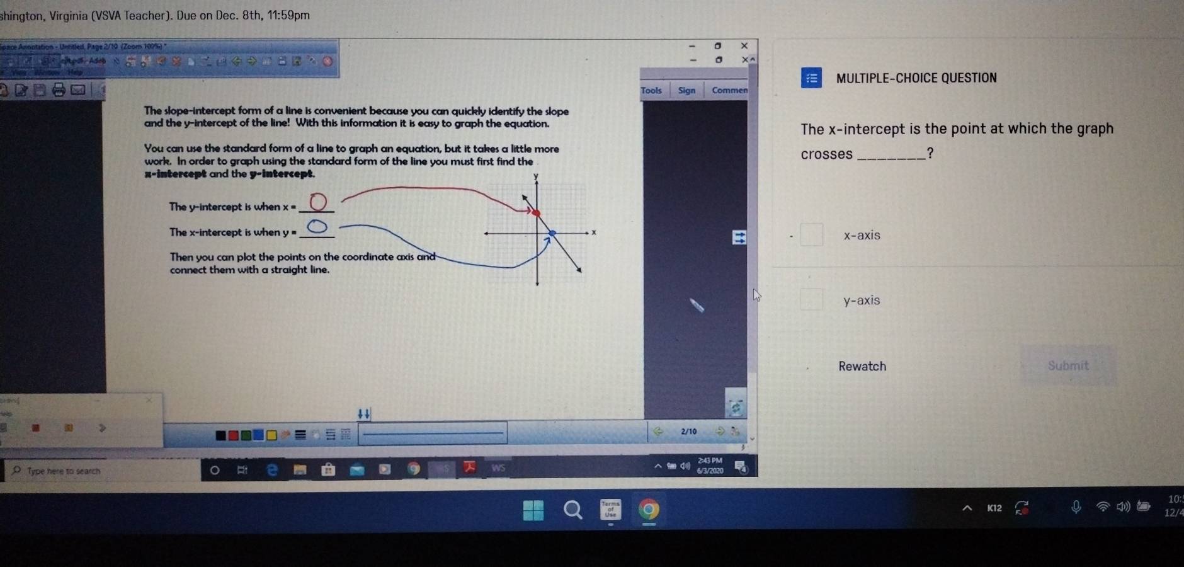Click the line thickness icon beside swatches

tap(300, 435)
